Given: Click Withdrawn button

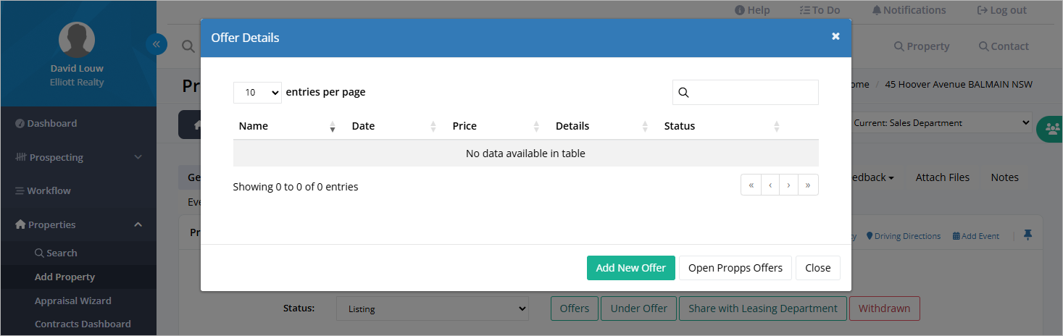Looking at the screenshot, I should 884,308.
